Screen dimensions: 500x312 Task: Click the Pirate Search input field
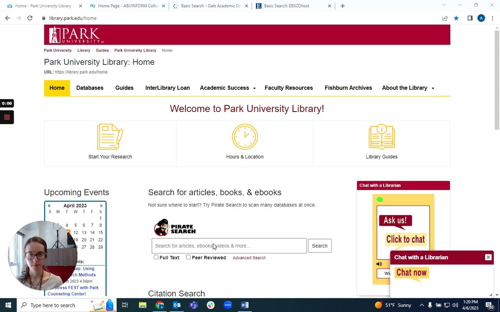click(229, 246)
